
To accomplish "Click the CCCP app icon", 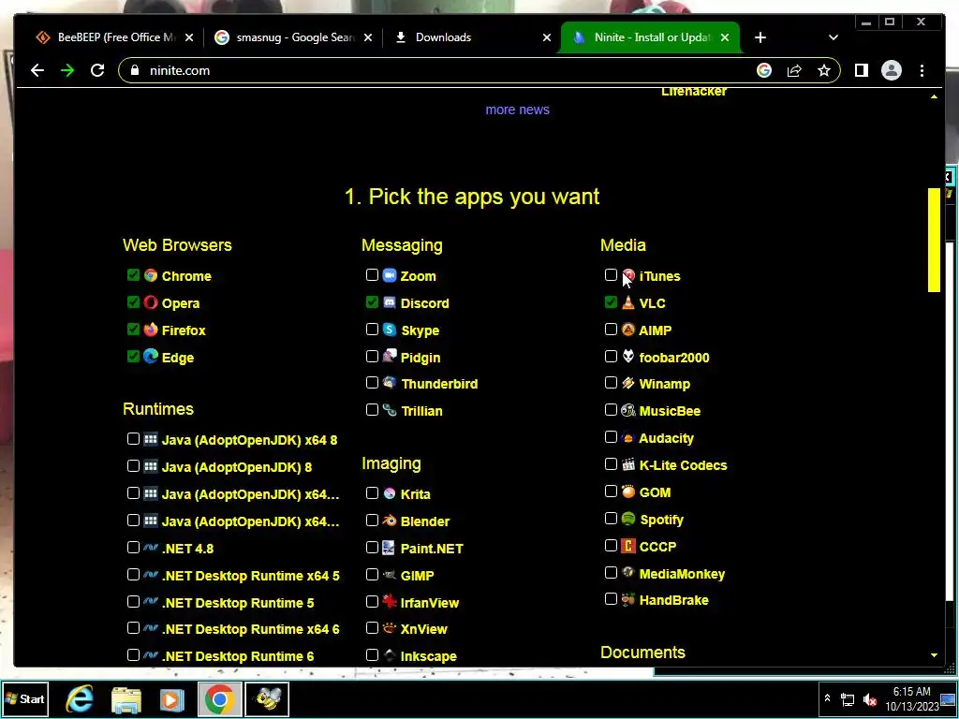I will [x=628, y=546].
